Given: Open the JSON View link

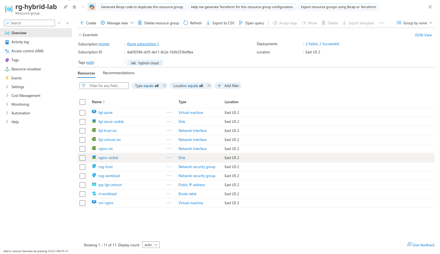Looking at the screenshot, I should (423, 35).
